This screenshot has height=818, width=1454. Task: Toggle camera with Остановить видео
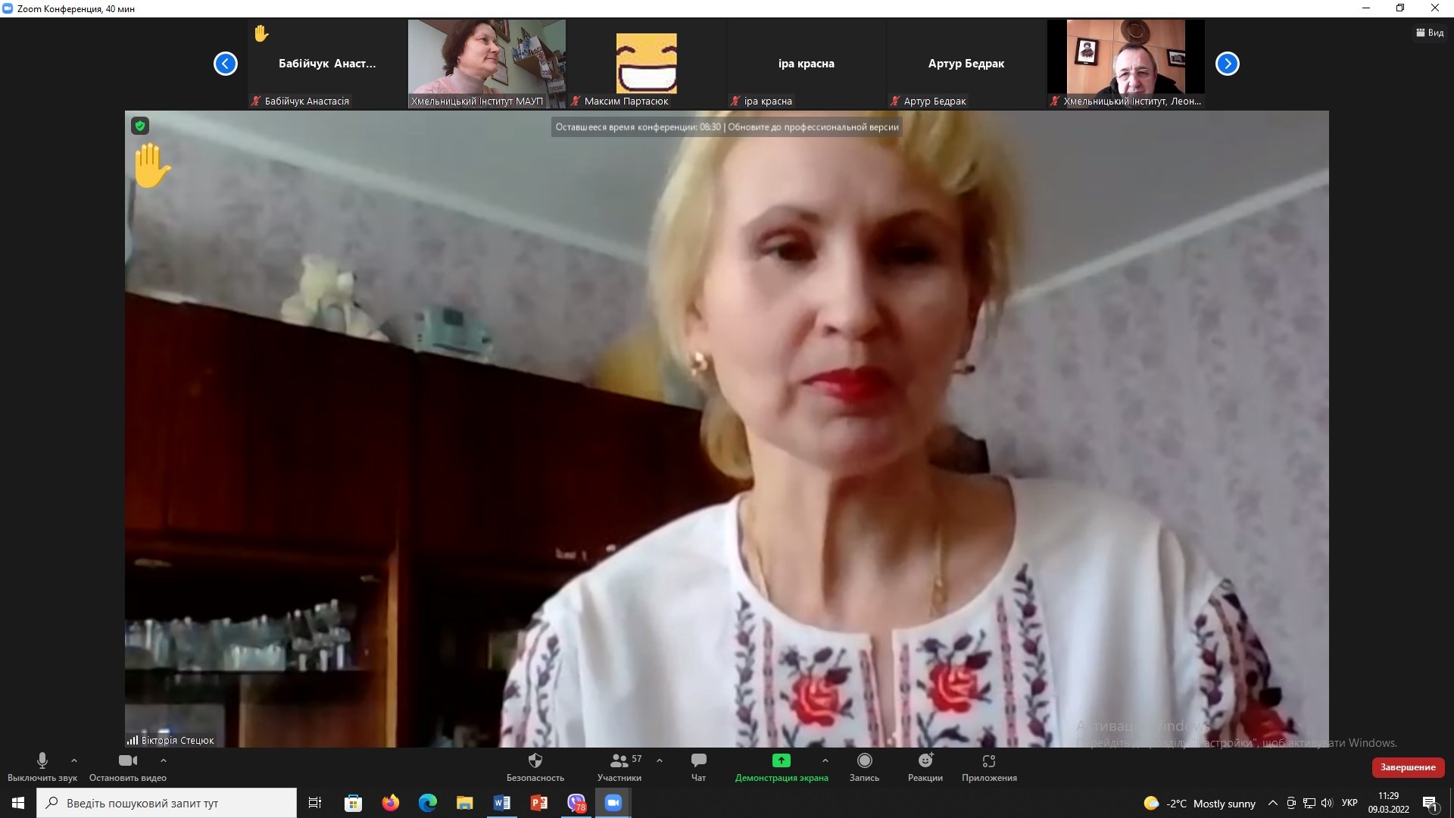[x=128, y=761]
